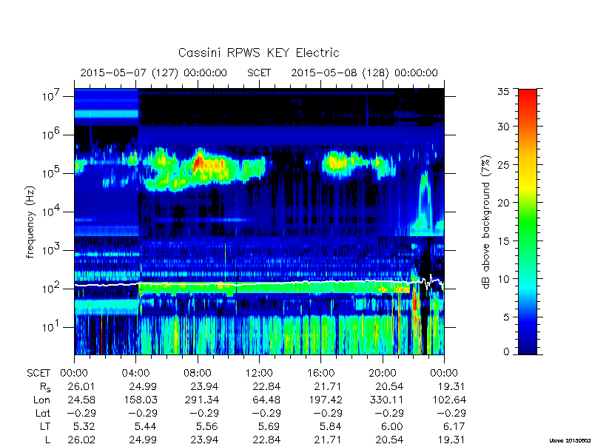Click the time tick label '08:00'

pyautogui.click(x=198, y=374)
